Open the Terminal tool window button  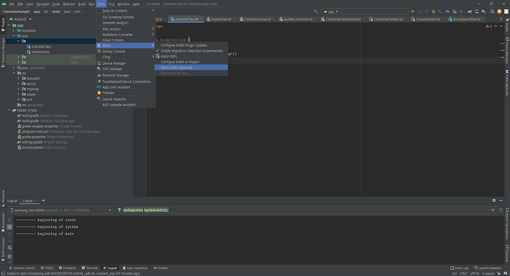90,268
